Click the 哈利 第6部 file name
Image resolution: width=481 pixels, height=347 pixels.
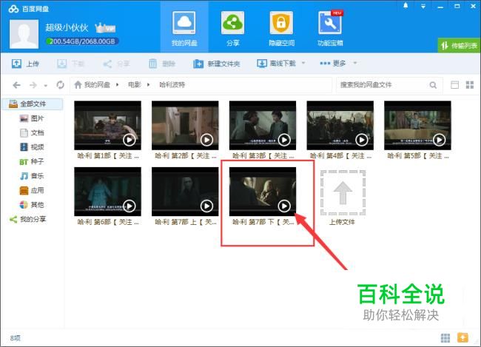[108, 222]
